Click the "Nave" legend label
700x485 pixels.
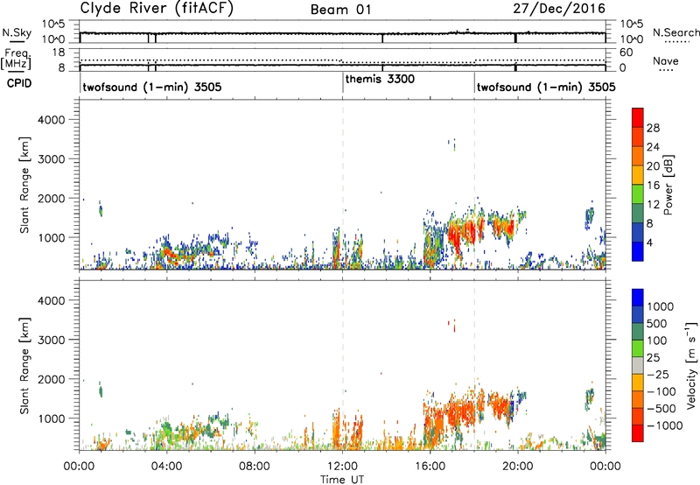(666, 61)
